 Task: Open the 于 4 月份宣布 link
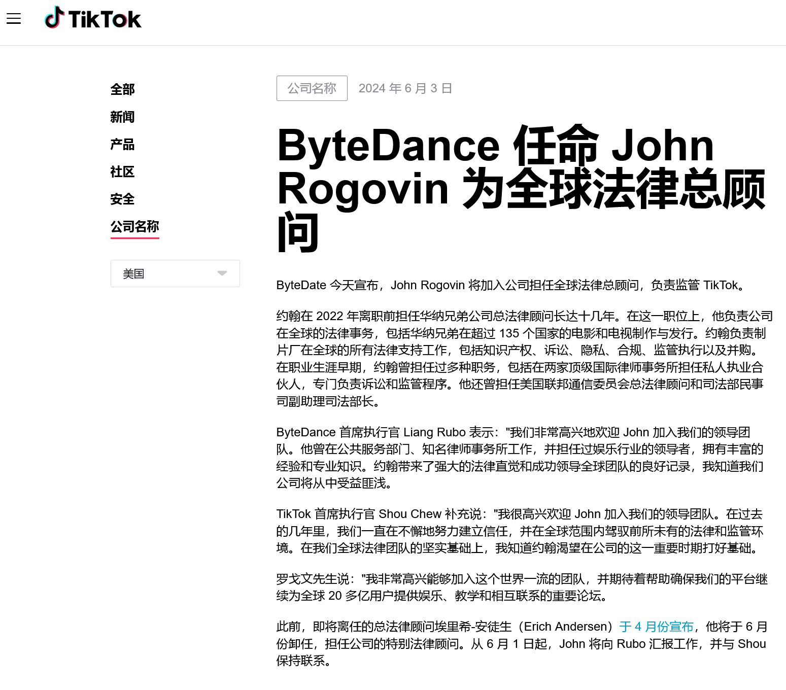tap(657, 627)
